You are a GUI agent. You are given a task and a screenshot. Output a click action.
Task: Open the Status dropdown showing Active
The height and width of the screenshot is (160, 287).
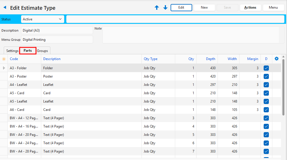click(x=43, y=19)
